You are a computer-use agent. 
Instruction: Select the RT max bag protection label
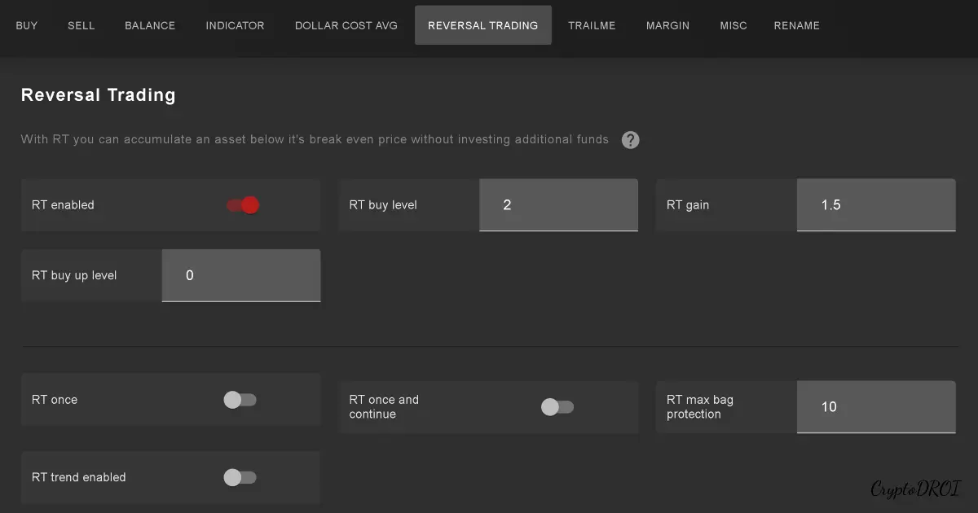pyautogui.click(x=700, y=407)
